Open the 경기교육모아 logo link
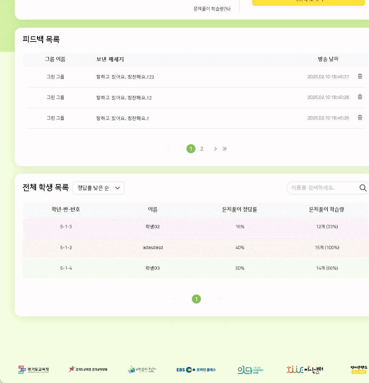 (88, 369)
